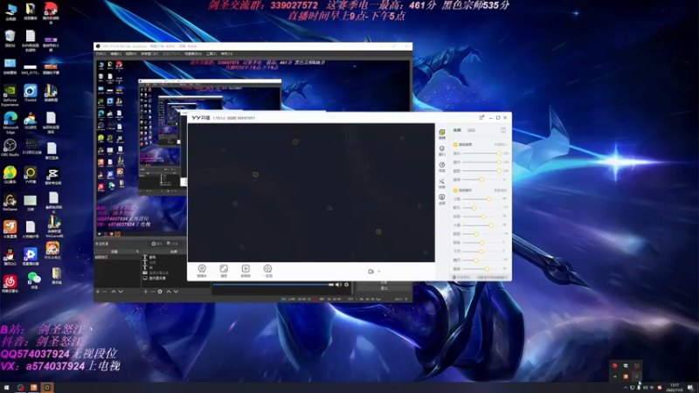Viewport: 699px width, 393px height.
Task: Open the taskbar clock and date
Action: point(674,387)
